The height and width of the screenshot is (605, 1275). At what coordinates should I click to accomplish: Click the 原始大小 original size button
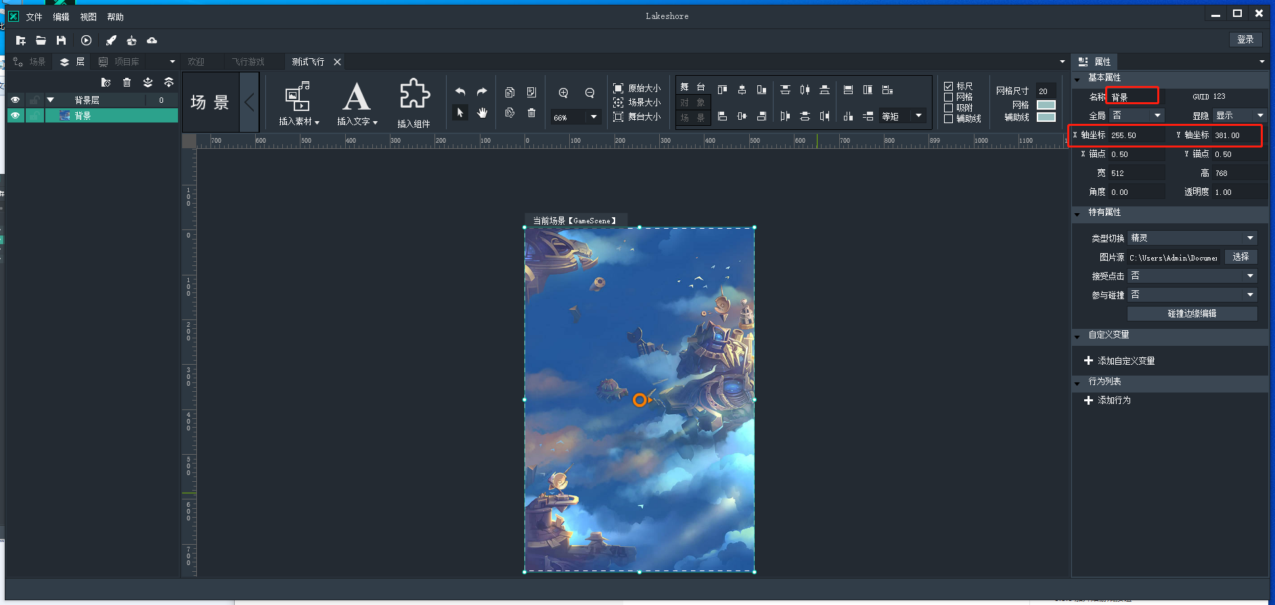(637, 89)
